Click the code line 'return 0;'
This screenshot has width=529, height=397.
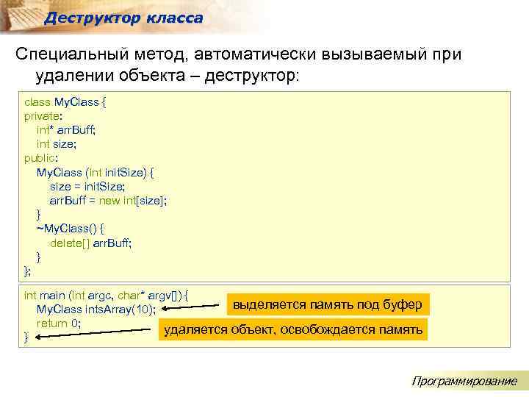tap(59, 323)
